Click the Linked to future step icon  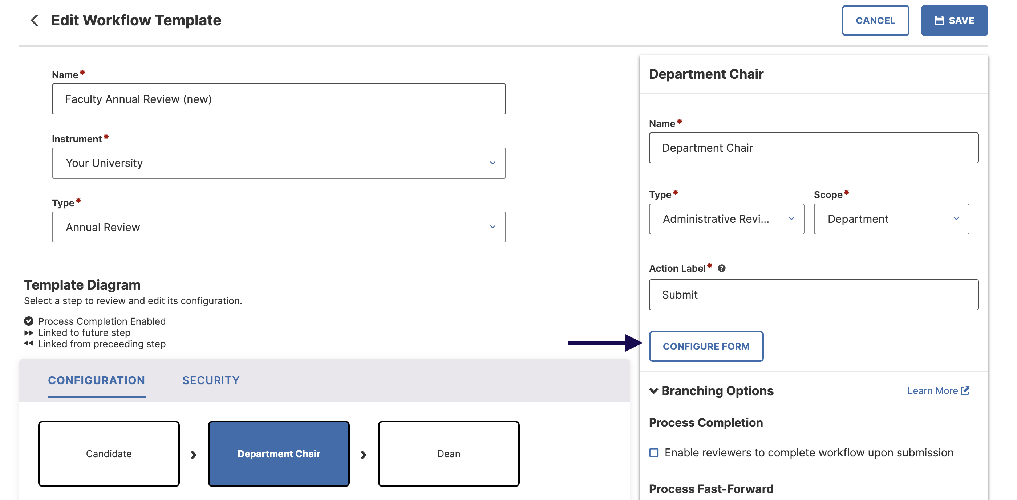coord(28,332)
